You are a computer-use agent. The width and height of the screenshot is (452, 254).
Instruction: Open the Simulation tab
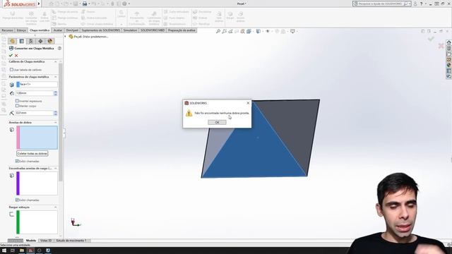(130, 30)
